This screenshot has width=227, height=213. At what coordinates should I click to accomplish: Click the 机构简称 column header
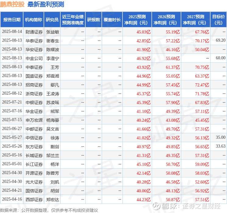tap(34, 20)
